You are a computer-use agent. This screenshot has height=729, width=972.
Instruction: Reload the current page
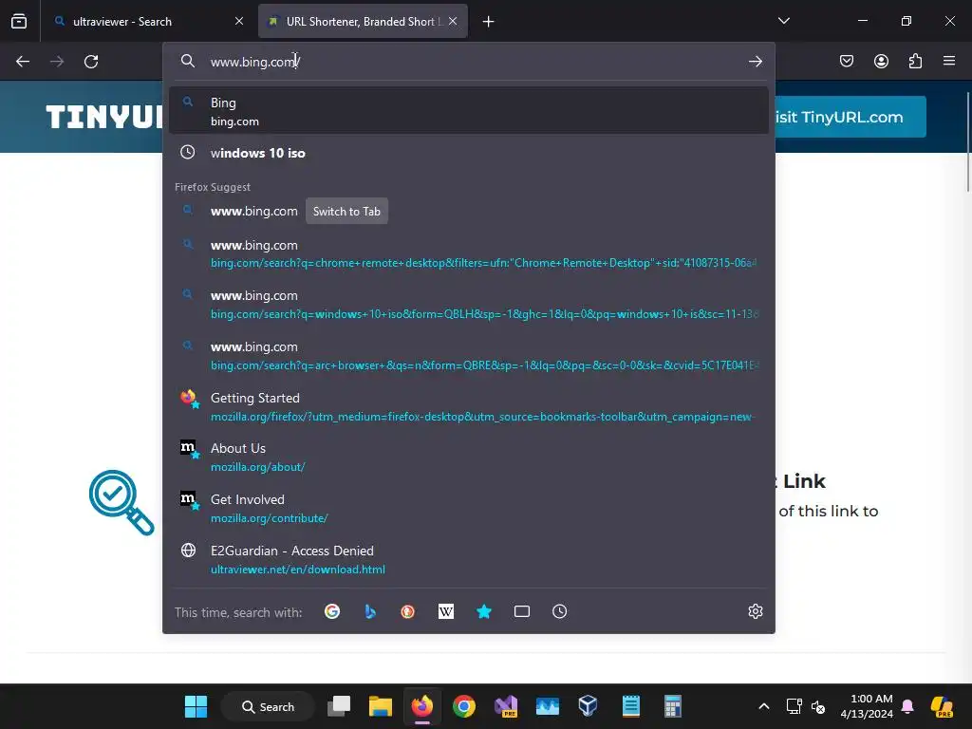[91, 62]
